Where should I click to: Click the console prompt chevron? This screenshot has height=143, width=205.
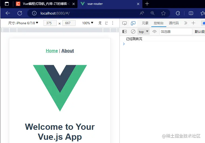[x=124, y=44]
